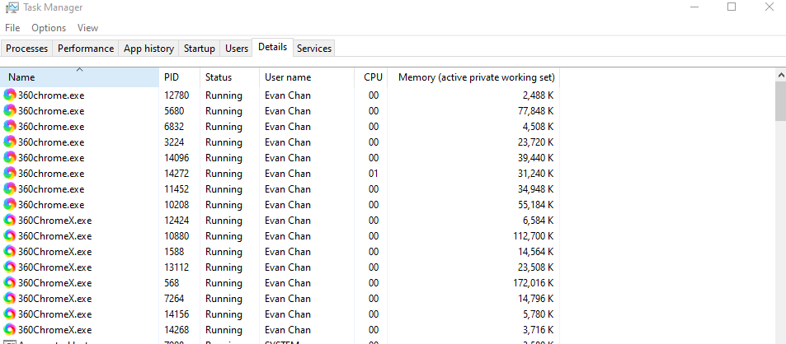Open the Options menu
This screenshot has height=344, width=786.
[x=49, y=28]
